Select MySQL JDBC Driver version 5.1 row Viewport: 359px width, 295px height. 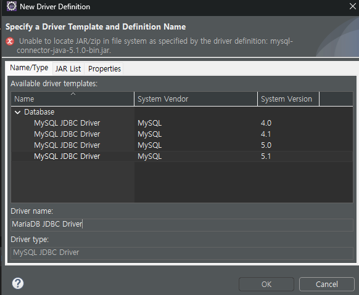[x=182, y=156]
